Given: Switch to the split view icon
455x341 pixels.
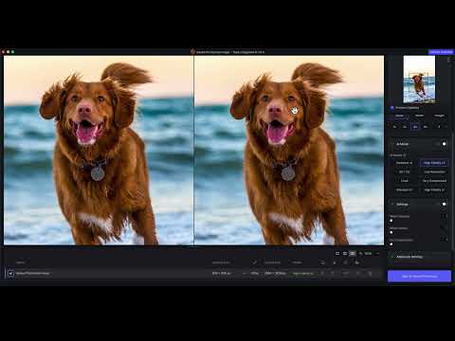Looking at the screenshot, I should pos(345,254).
